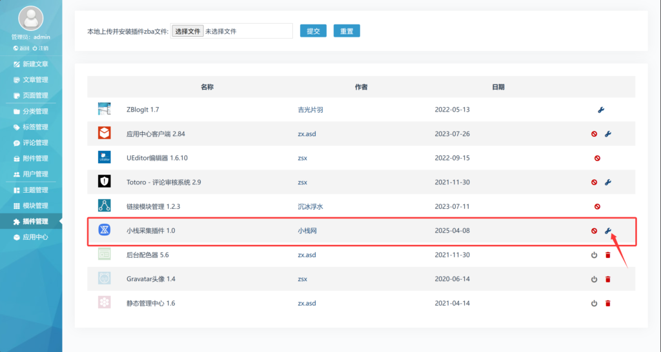This screenshot has width=661, height=352.
Task: Open 主题管理 in sidebar
Action: (31, 190)
